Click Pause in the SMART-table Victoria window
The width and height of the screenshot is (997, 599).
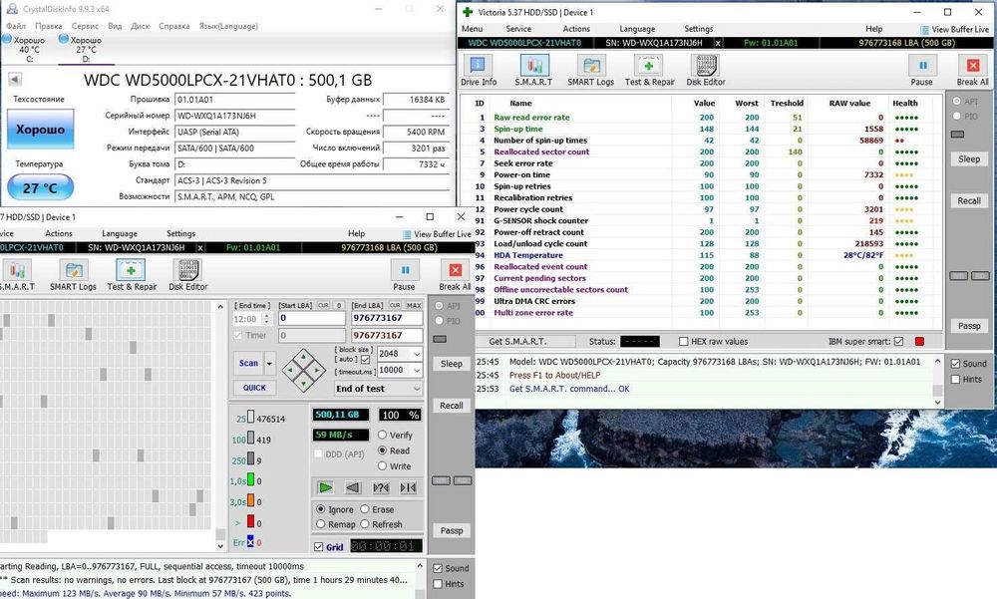[921, 70]
